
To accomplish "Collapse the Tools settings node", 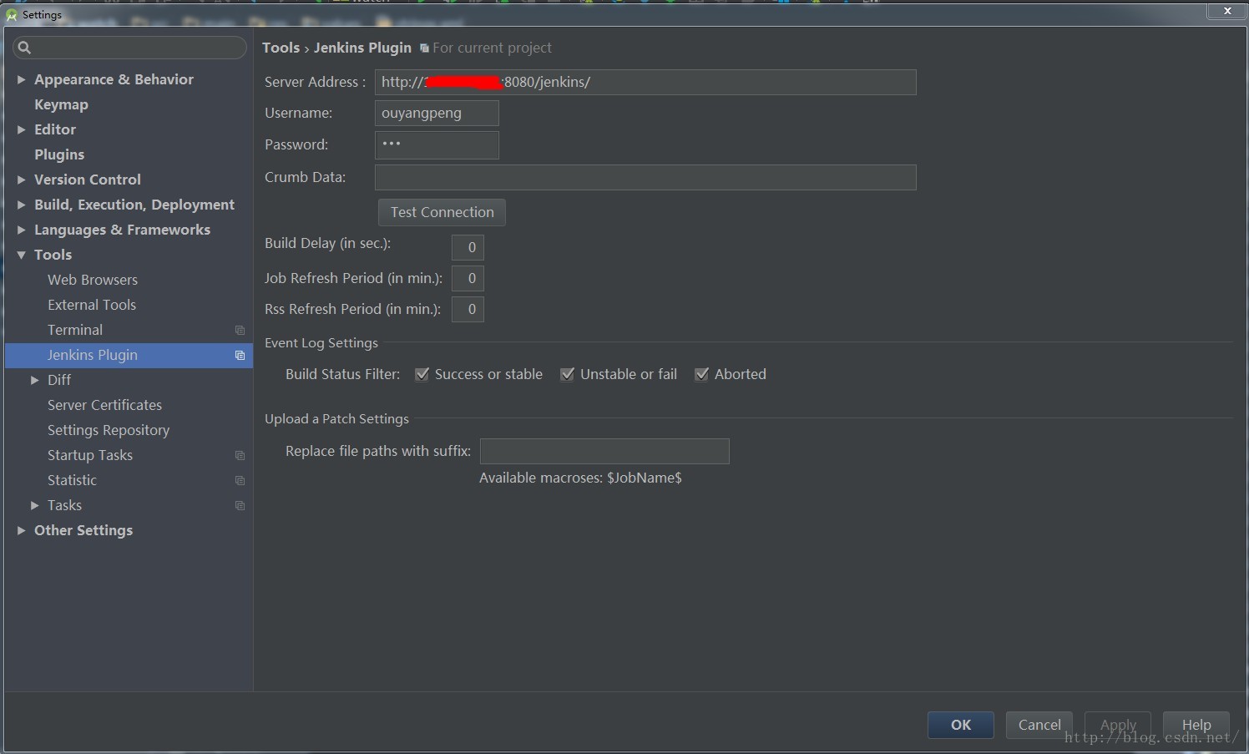I will point(21,255).
